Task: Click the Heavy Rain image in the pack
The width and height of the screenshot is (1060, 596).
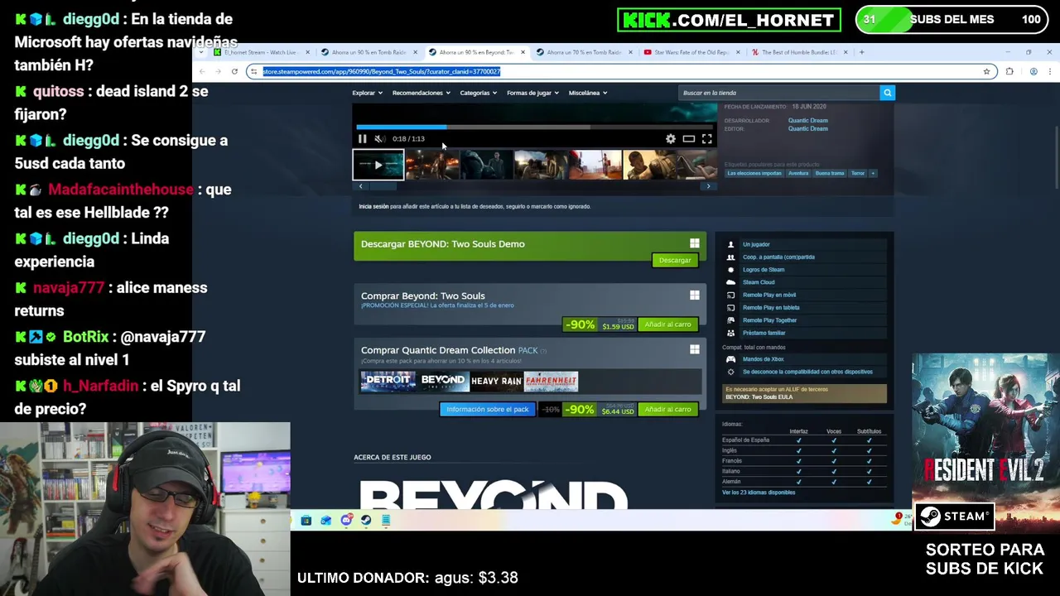Action: coord(496,381)
